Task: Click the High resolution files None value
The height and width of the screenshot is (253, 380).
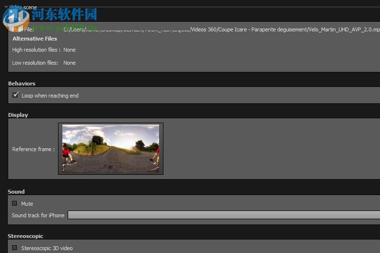Action: (69, 50)
